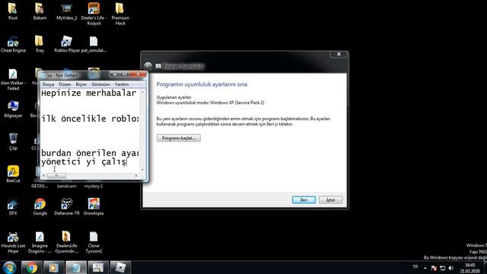Open Biçim menu in Notepad
The width and height of the screenshot is (487, 274).
coord(81,84)
